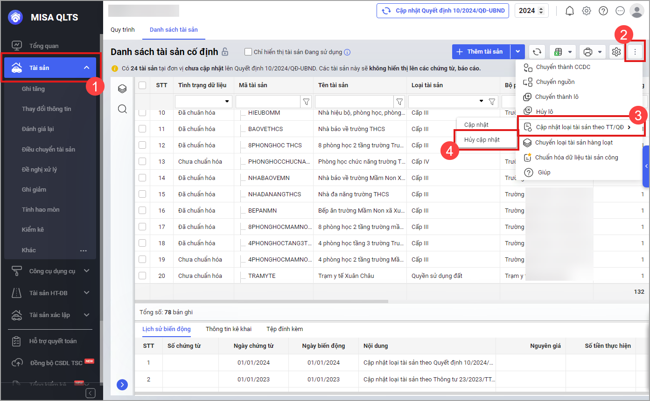Click the Mã tài sản filter input field
Viewport: 650px width, 401px height.
(x=268, y=101)
